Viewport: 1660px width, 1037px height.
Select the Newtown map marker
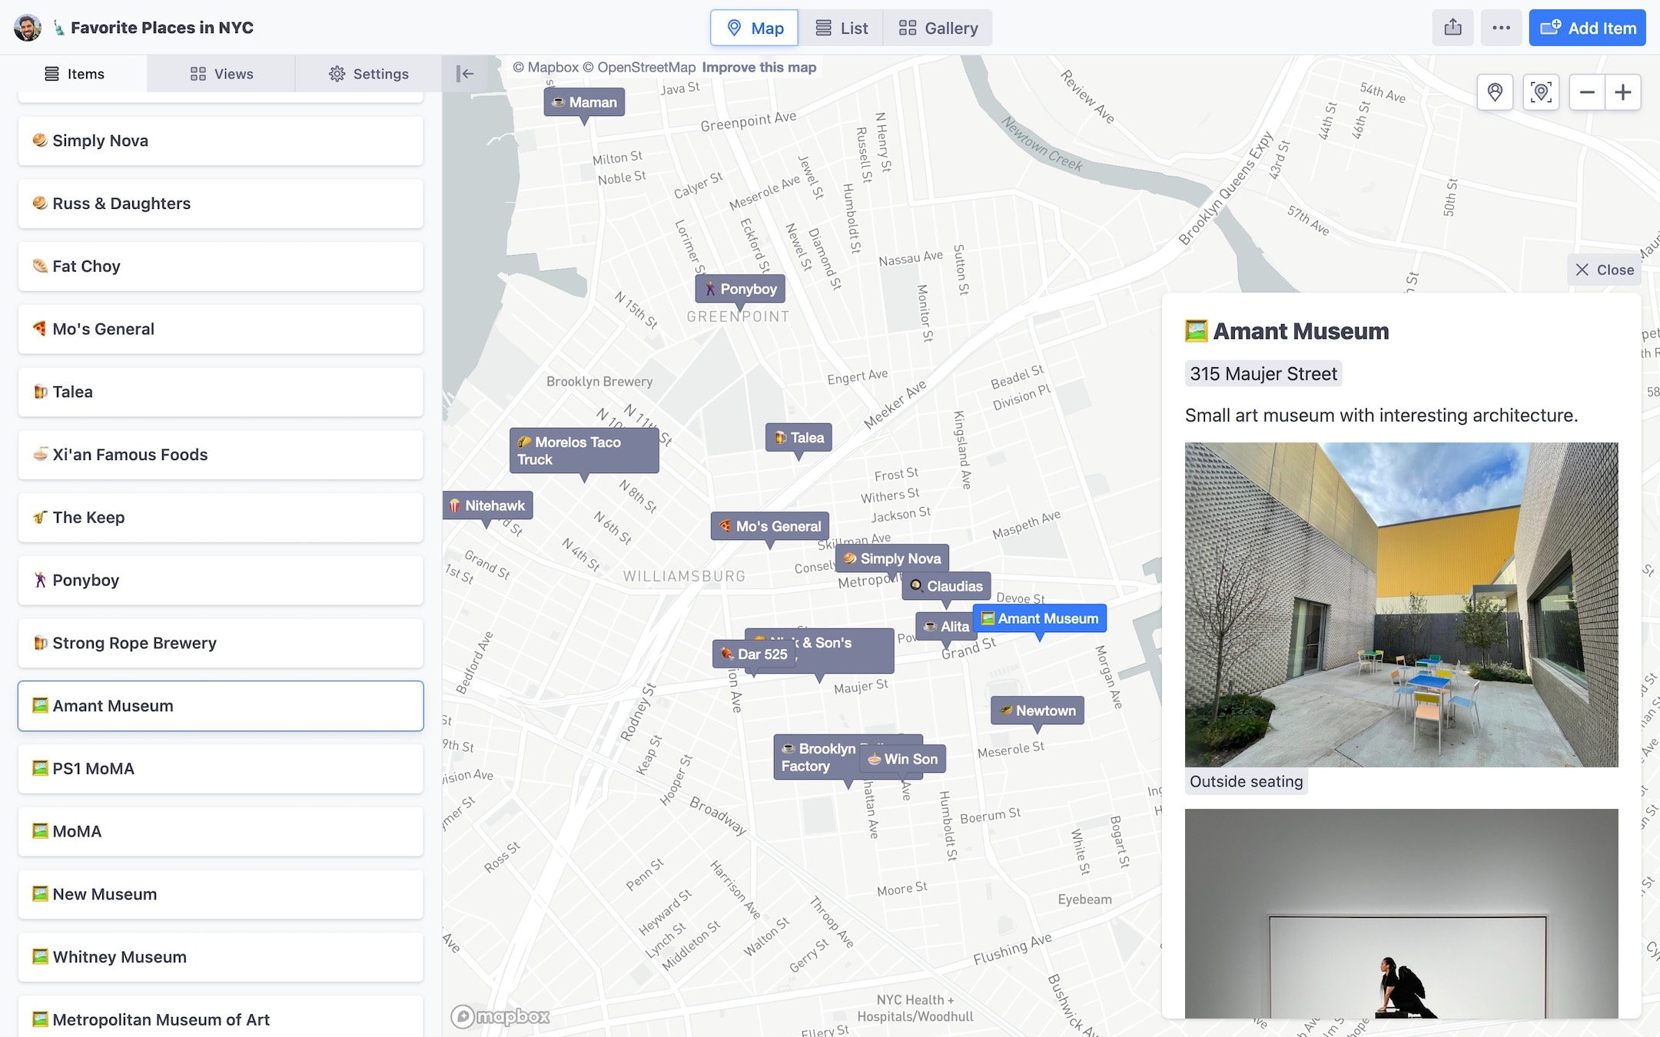click(1037, 711)
